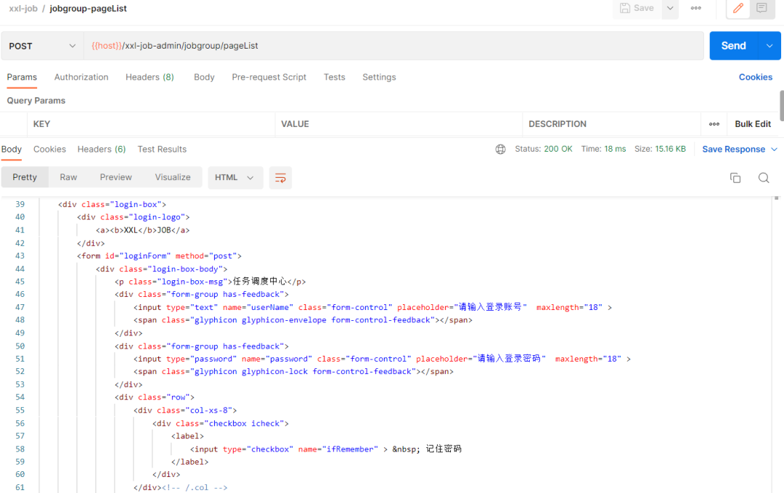Click the globe network icon
Viewport: 784px width, 493px height.
[x=500, y=149]
